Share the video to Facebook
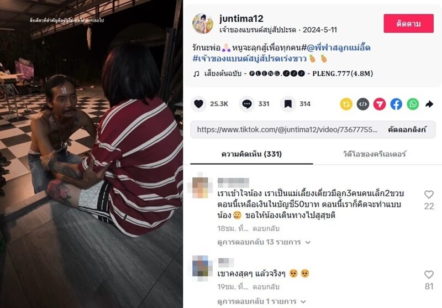Image resolution: width=442 pixels, height=308 pixels. pos(396,105)
